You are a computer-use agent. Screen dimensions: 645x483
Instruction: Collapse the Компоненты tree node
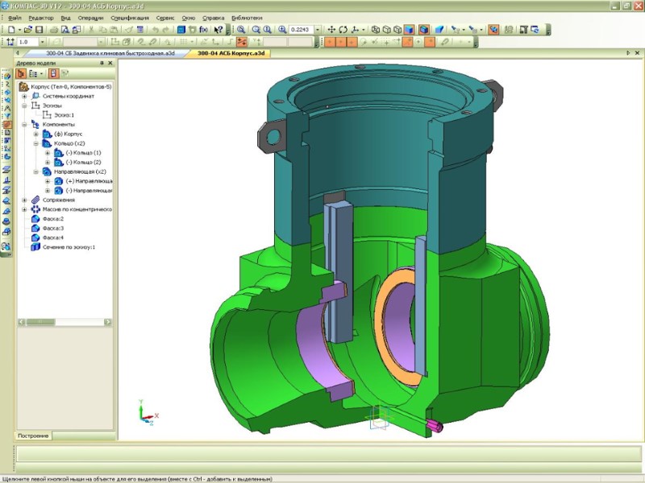(24, 125)
